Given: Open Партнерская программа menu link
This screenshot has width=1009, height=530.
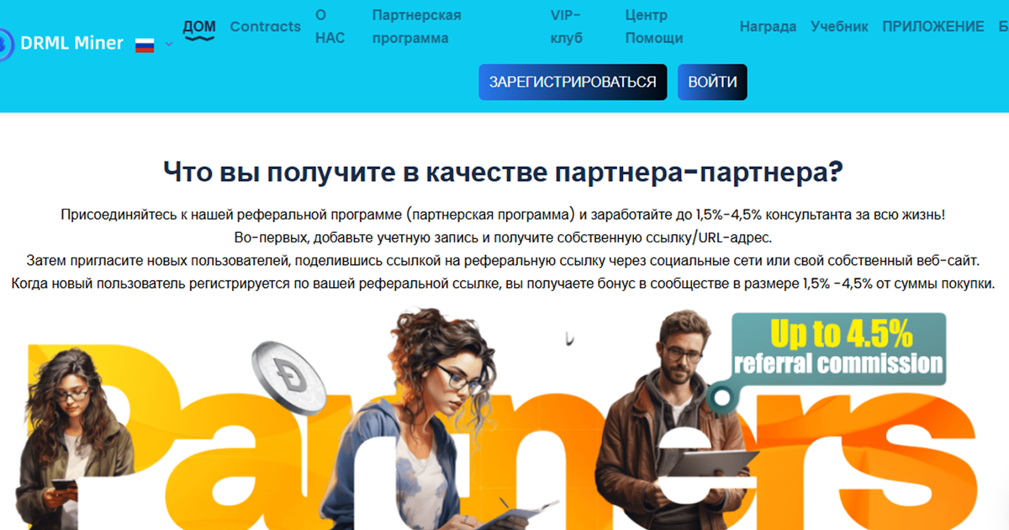Looking at the screenshot, I should coord(416,26).
